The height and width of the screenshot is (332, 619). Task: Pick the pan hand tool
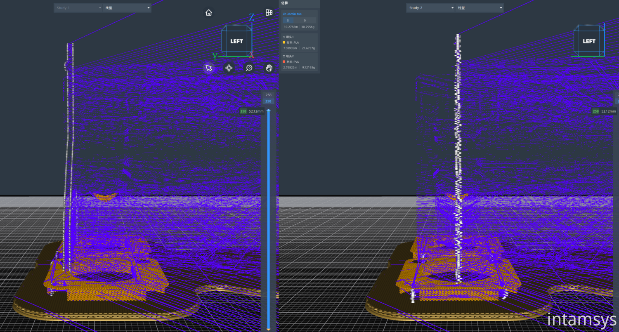click(x=269, y=68)
